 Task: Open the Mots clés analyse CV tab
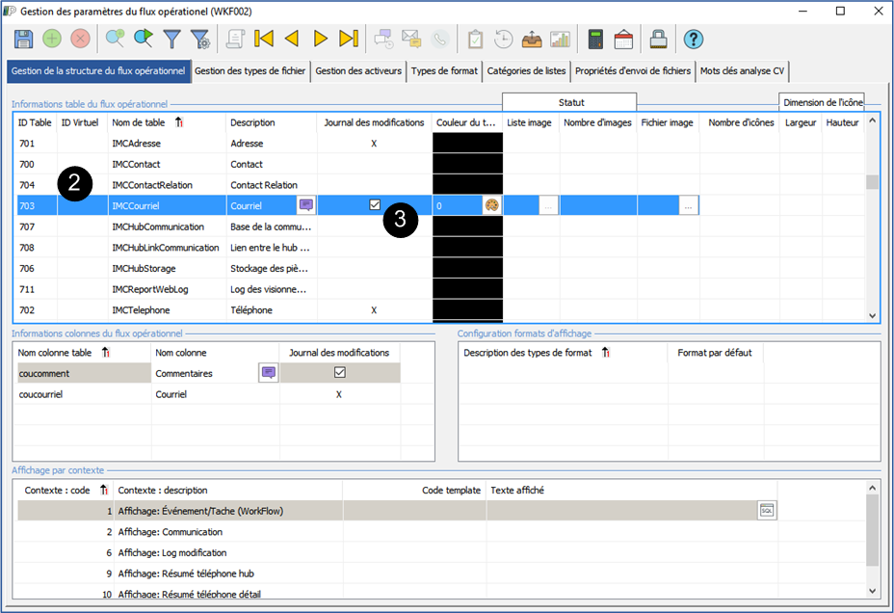pos(742,70)
